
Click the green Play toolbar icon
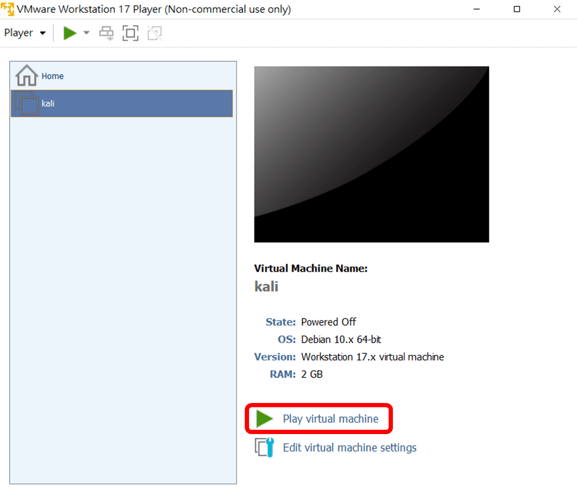(70, 33)
